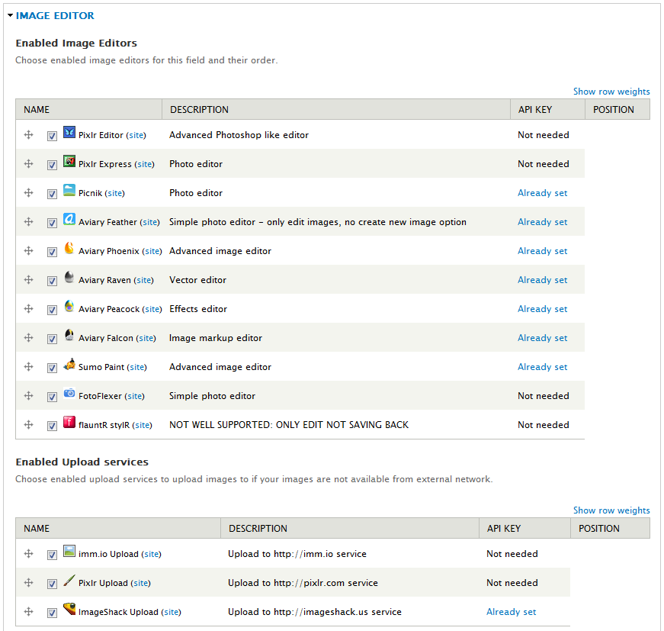Viewport: 664px width, 631px height.
Task: Open the Aviary Falcon site link
Action: [x=147, y=338]
